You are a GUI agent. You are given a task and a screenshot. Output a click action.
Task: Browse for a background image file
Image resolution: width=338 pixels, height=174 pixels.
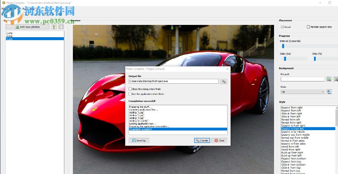(x=329, y=79)
